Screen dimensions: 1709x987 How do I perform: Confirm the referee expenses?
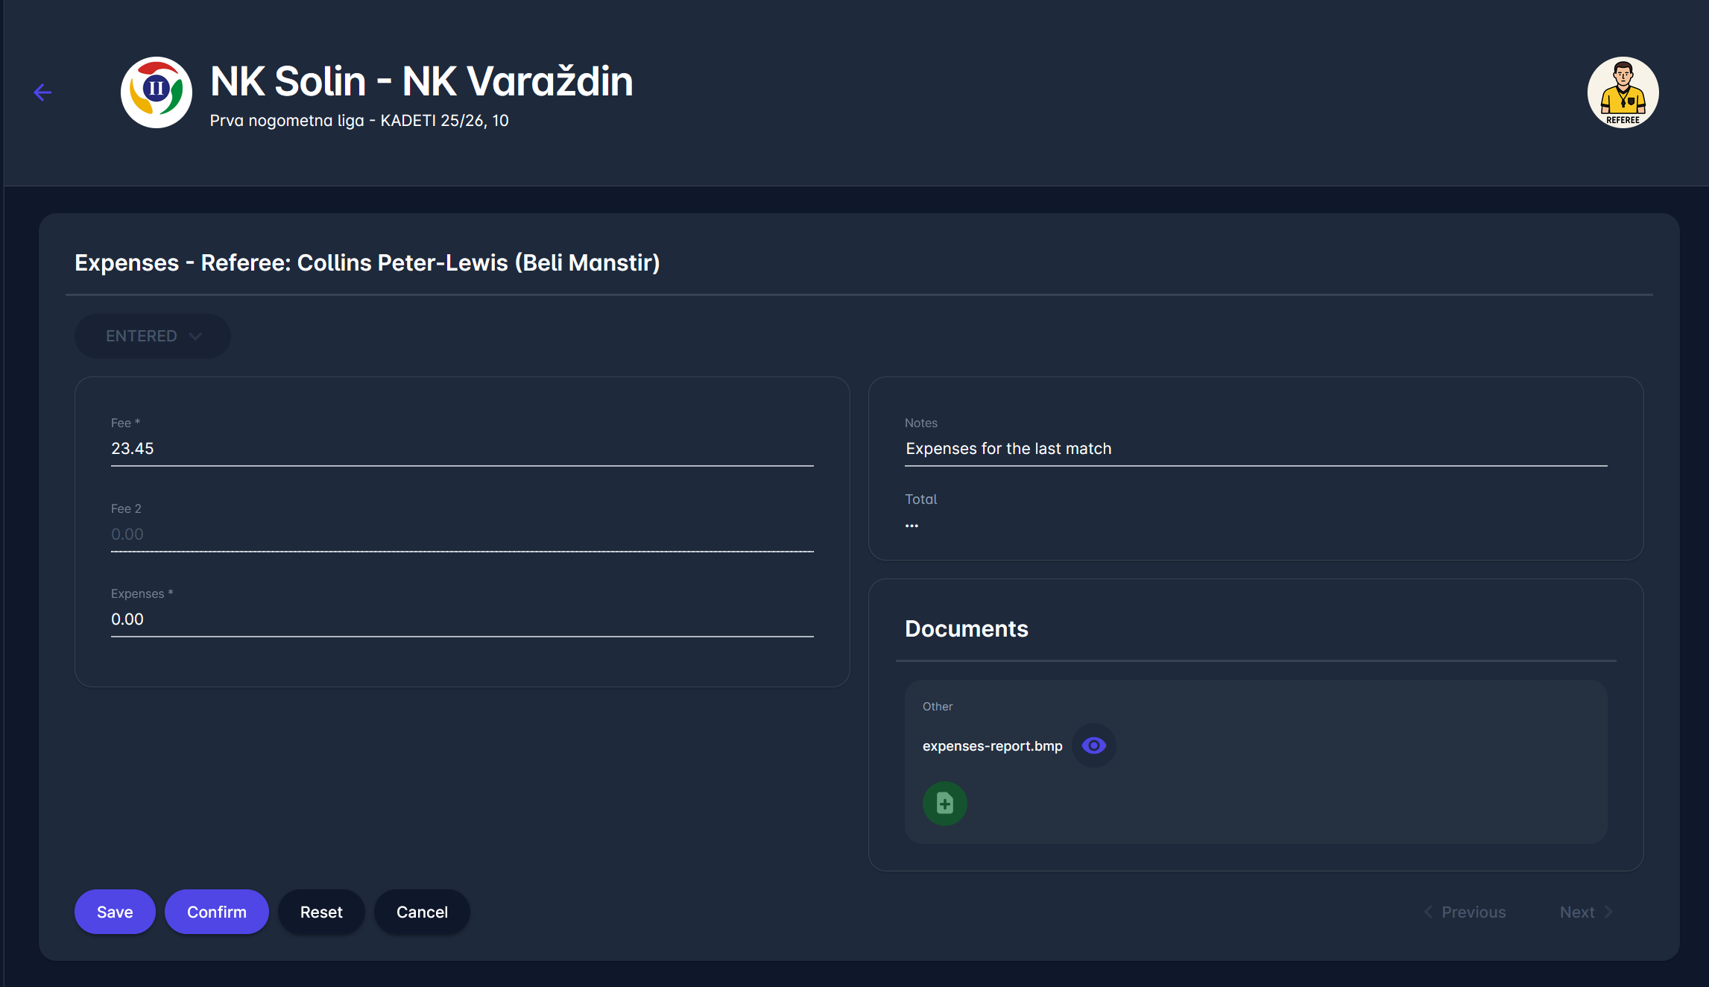(x=216, y=912)
